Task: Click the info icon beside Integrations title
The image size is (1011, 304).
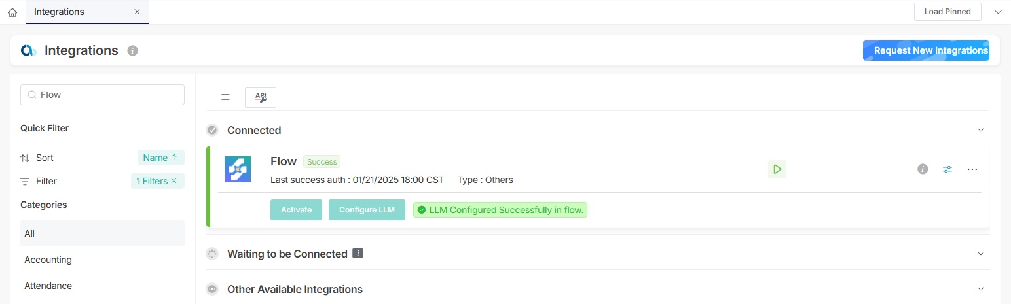Action: click(132, 50)
